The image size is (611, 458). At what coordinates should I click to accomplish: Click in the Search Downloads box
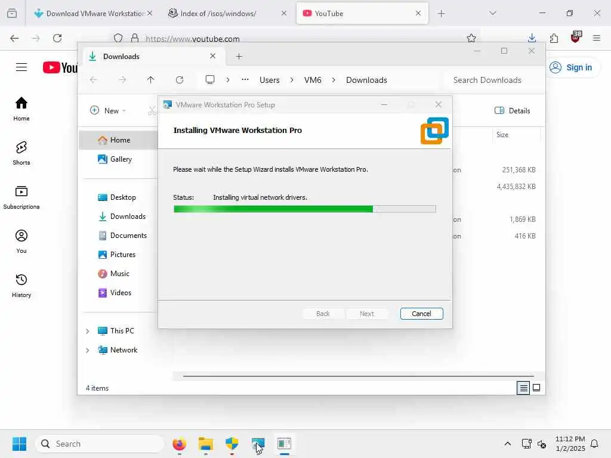(492, 80)
